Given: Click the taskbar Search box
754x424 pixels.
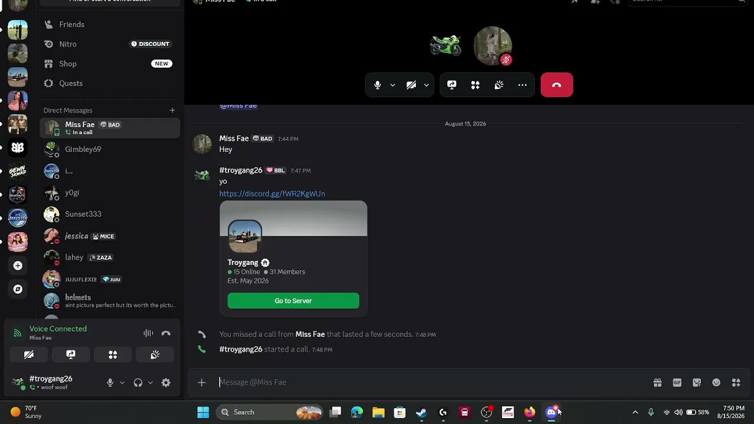Looking at the screenshot, I should click(x=270, y=412).
